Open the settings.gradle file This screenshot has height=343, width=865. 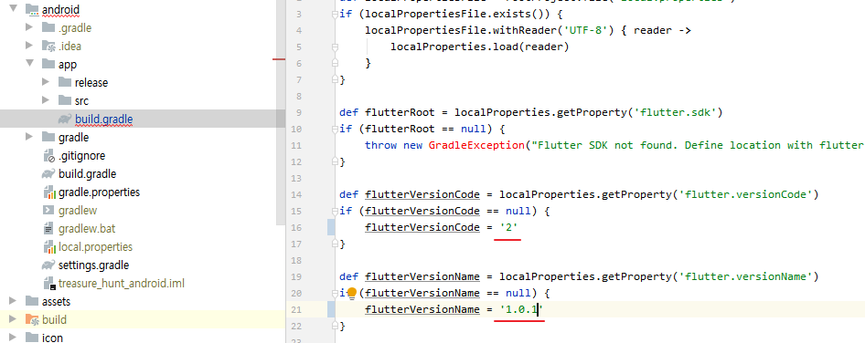(94, 265)
